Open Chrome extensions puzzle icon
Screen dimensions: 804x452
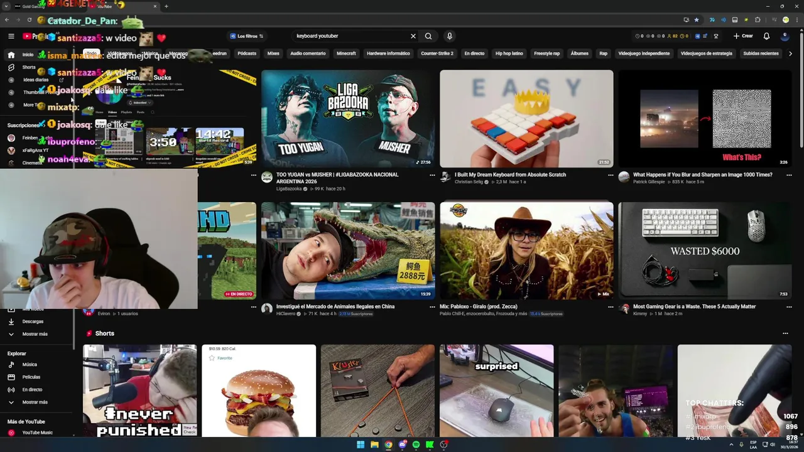(x=758, y=20)
